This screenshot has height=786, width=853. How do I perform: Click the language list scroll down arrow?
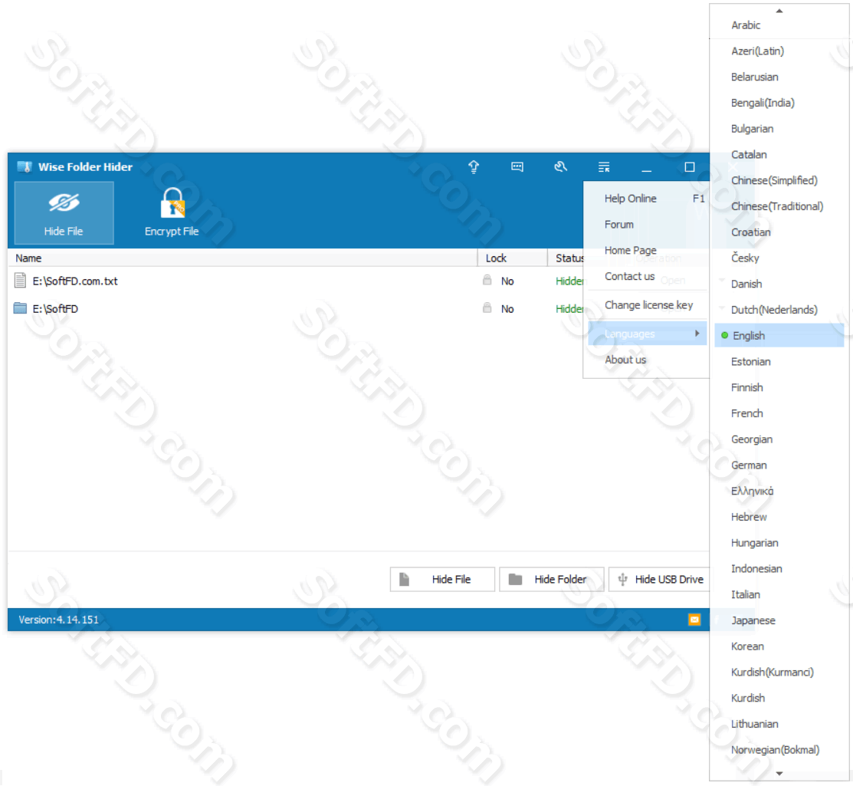tap(779, 774)
